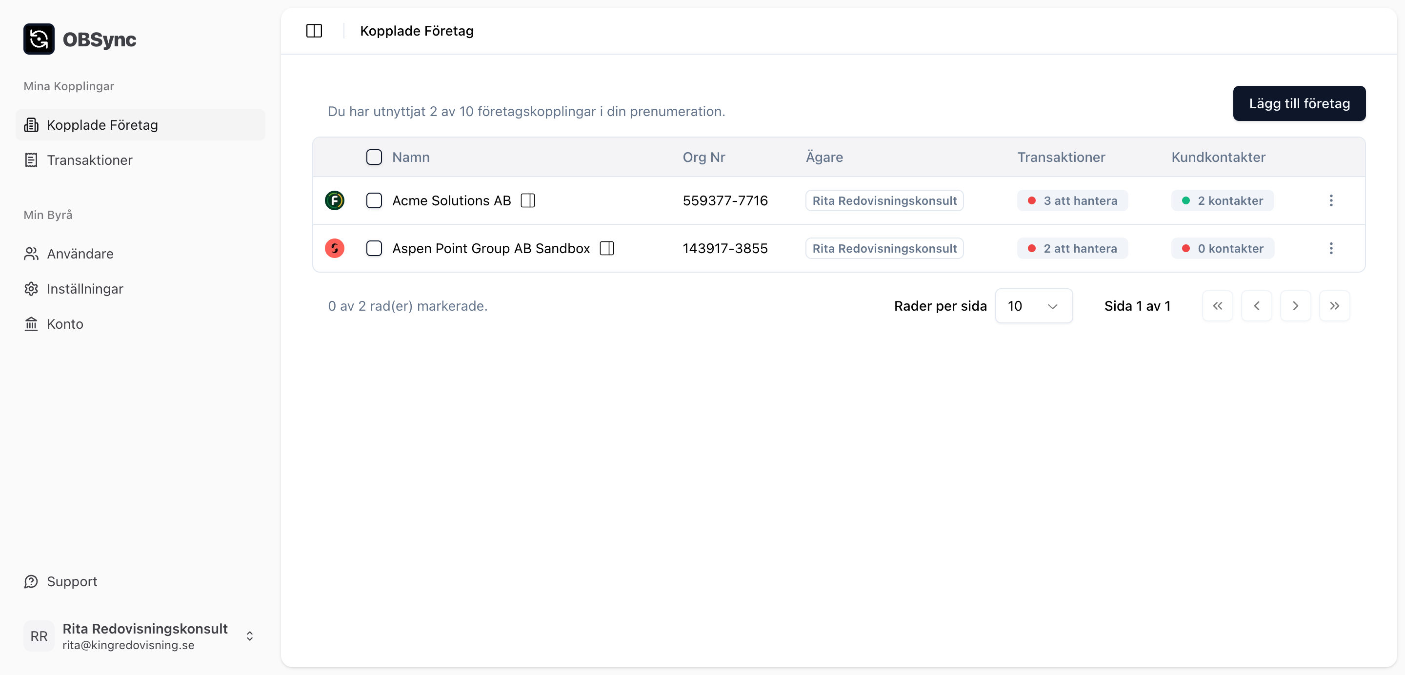Click the 3 att hantera badge
The image size is (1405, 675).
tap(1072, 200)
